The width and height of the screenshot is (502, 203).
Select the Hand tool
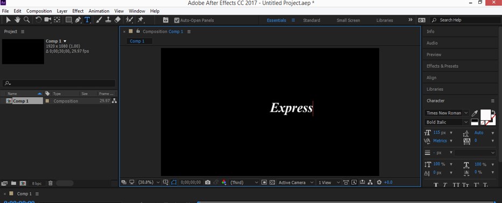[17, 20]
